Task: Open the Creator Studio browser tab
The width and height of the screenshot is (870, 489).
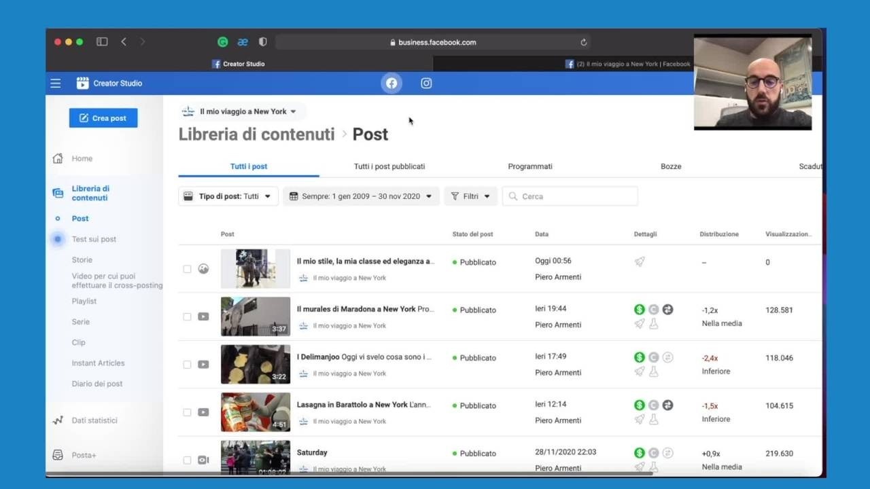Action: click(239, 64)
